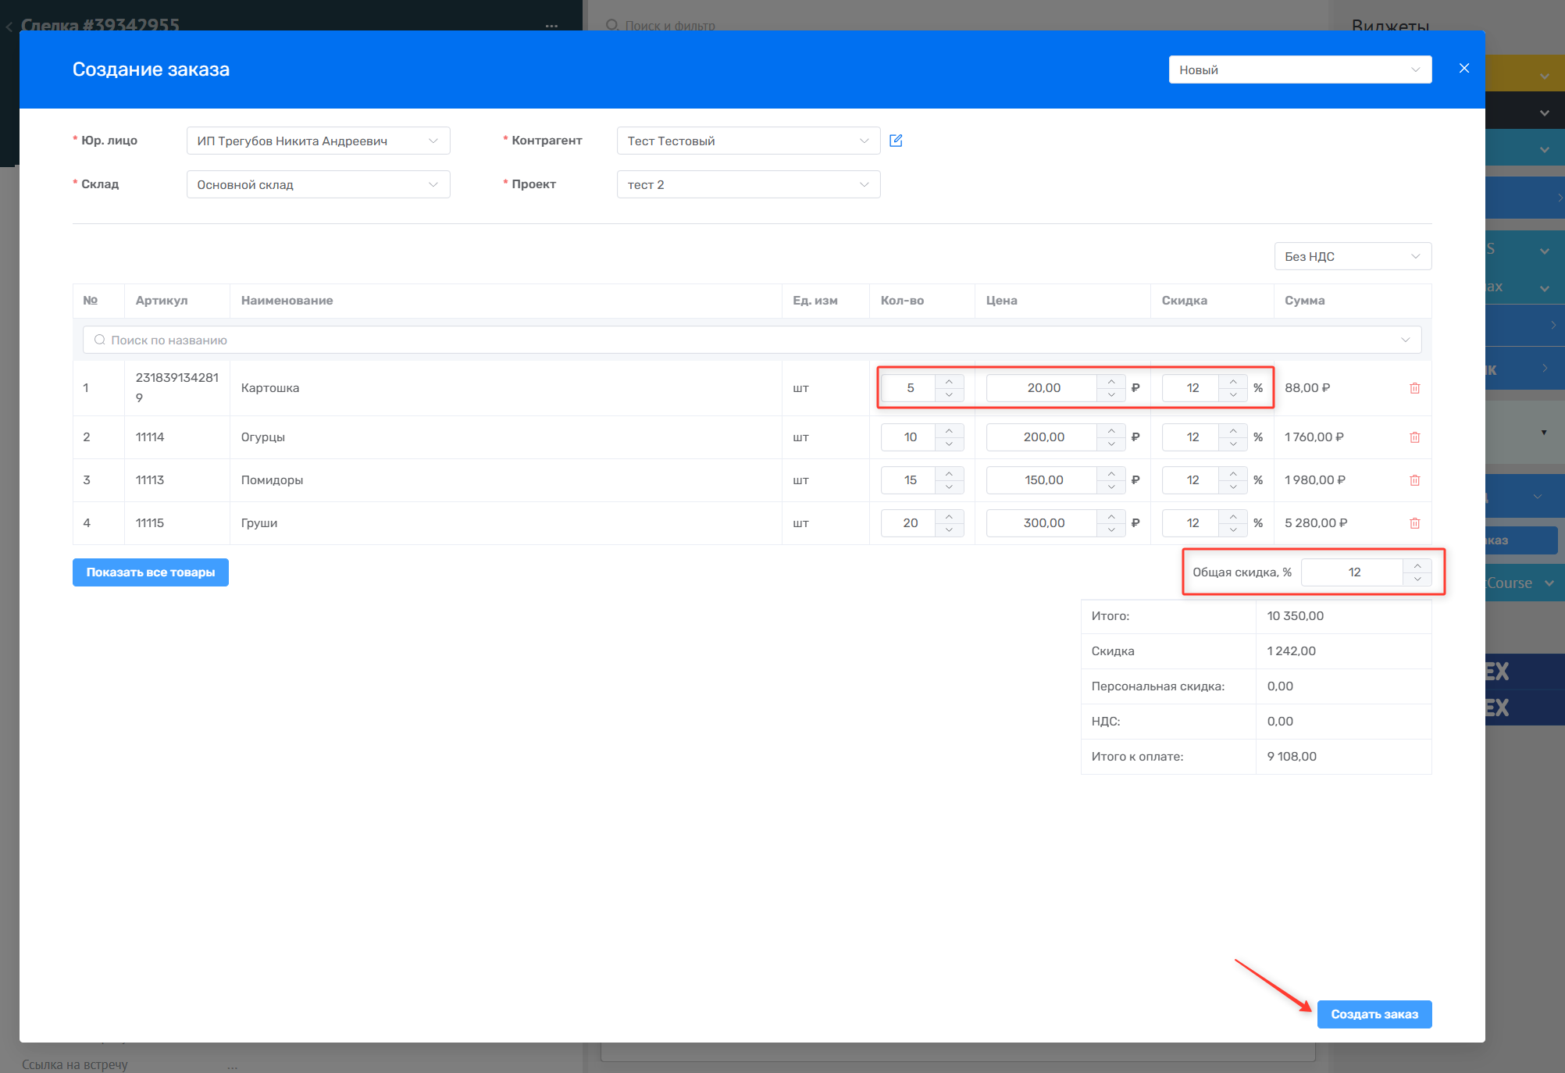The width and height of the screenshot is (1565, 1073).
Task: Click the Общая скидка percent field
Action: point(1353,572)
